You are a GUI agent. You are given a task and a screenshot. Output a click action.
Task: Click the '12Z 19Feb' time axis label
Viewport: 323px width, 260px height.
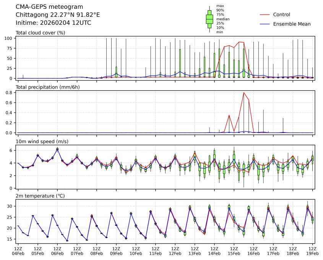coord(312,250)
